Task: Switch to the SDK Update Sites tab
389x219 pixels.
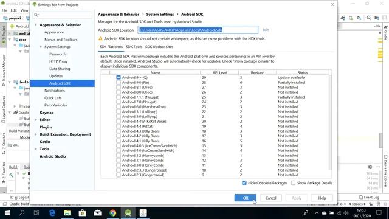Action: pos(159,47)
